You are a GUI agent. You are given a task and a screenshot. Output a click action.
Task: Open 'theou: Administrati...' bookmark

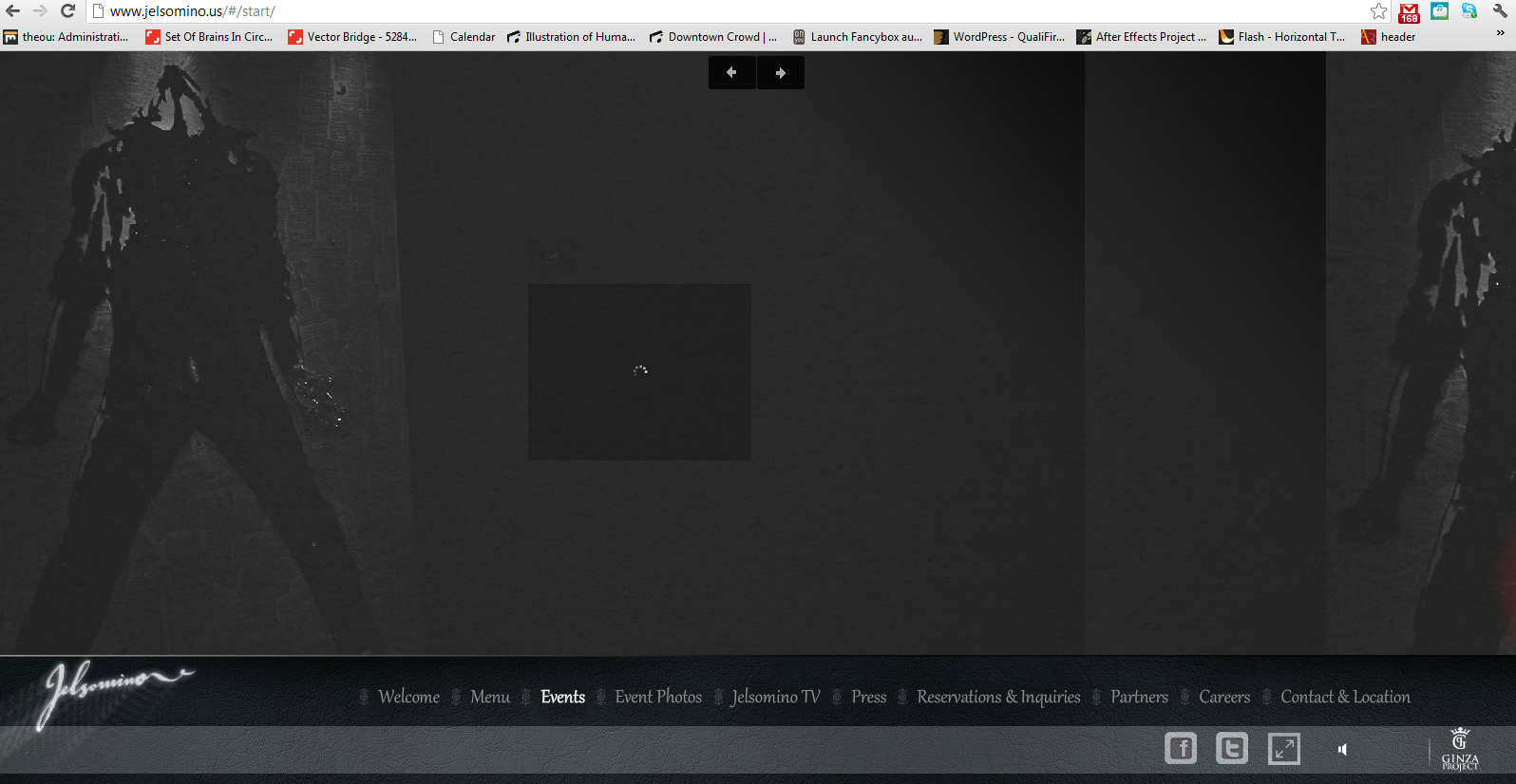pos(66,37)
